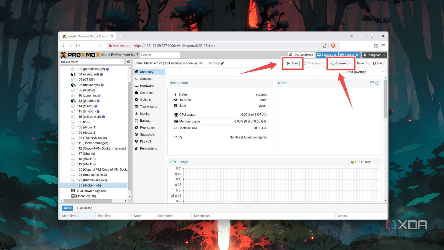
Task: Select VM 100 (HA)
Action: 83,122
